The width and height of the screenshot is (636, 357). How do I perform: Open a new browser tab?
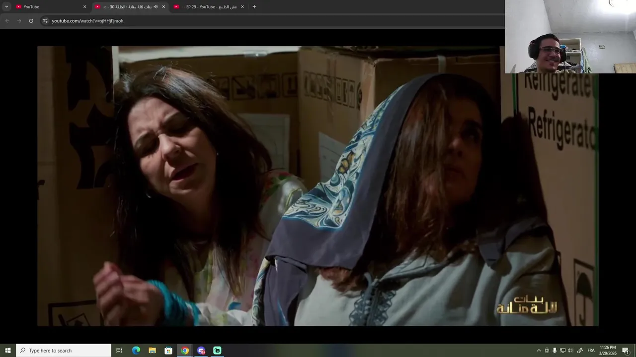pyautogui.click(x=254, y=7)
